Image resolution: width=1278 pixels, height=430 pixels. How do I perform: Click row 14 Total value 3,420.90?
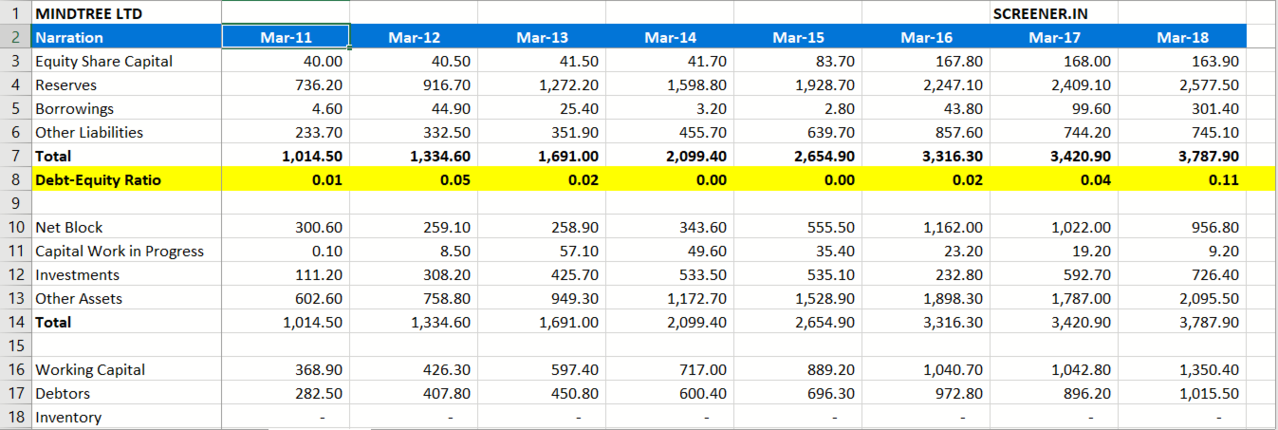pos(1081,322)
